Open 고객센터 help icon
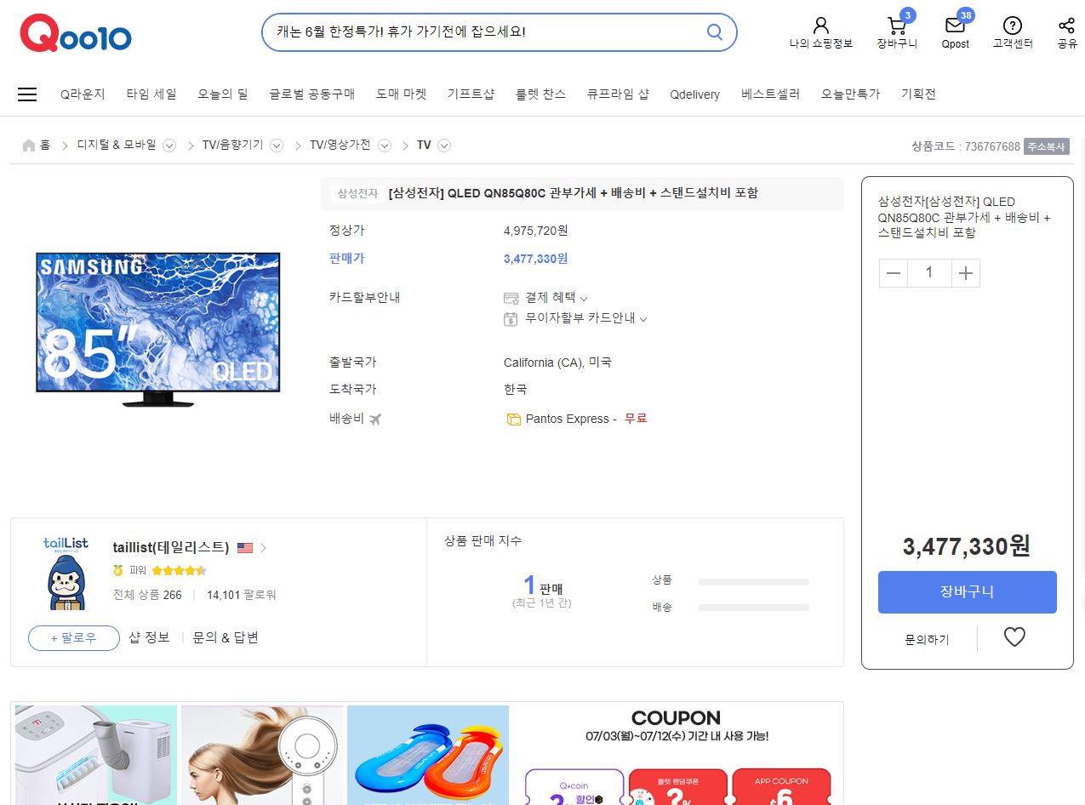1085x805 pixels. click(1012, 26)
